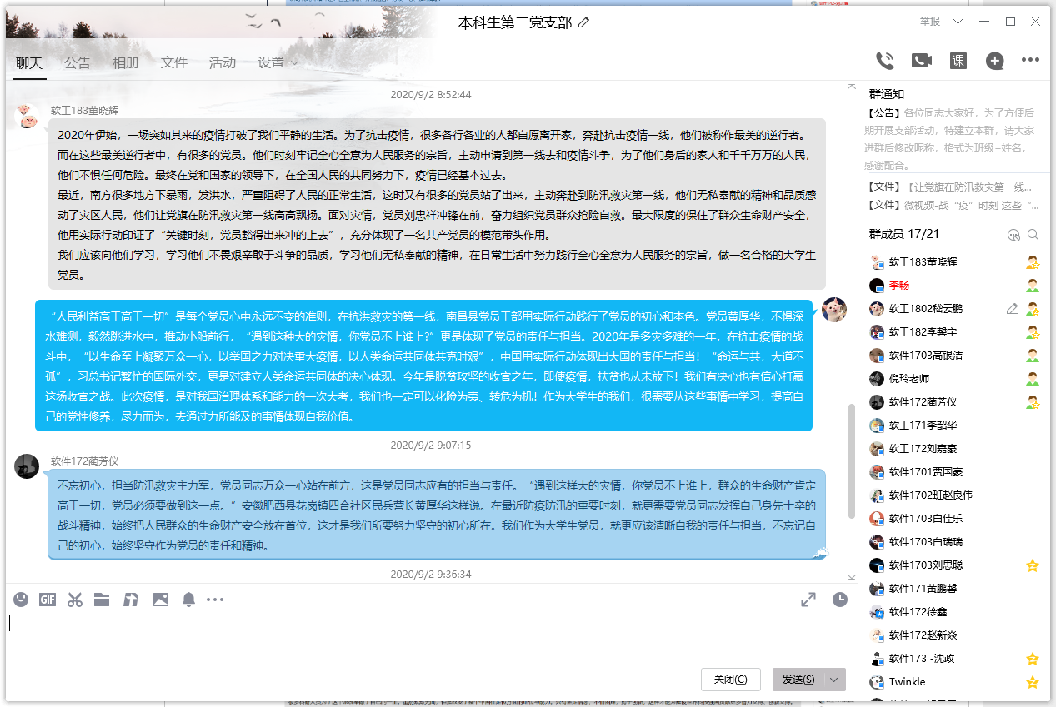Start a group video call

[x=921, y=60]
